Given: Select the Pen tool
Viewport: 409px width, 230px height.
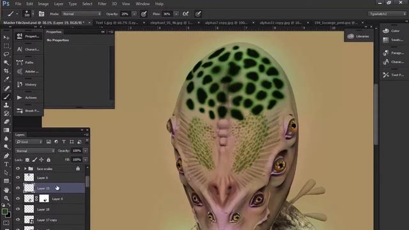Looking at the screenshot, I should [6, 156].
